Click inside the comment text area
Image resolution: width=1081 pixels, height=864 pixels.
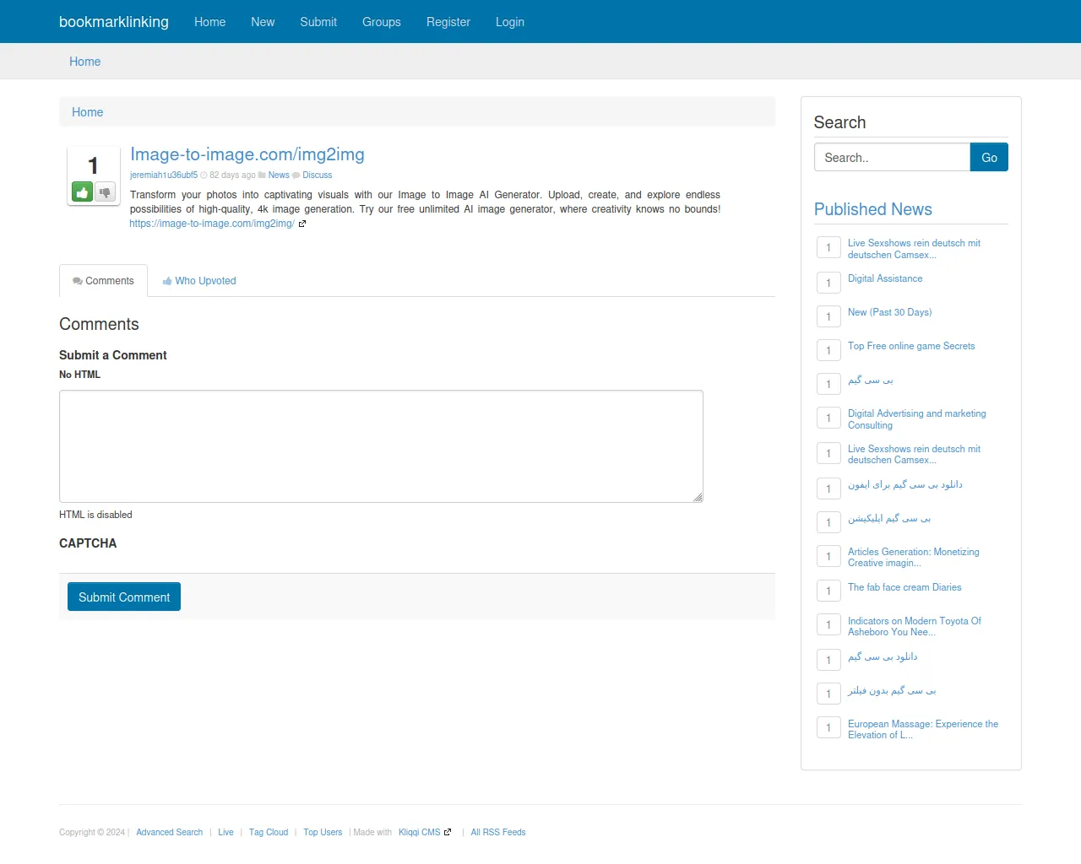[381, 446]
